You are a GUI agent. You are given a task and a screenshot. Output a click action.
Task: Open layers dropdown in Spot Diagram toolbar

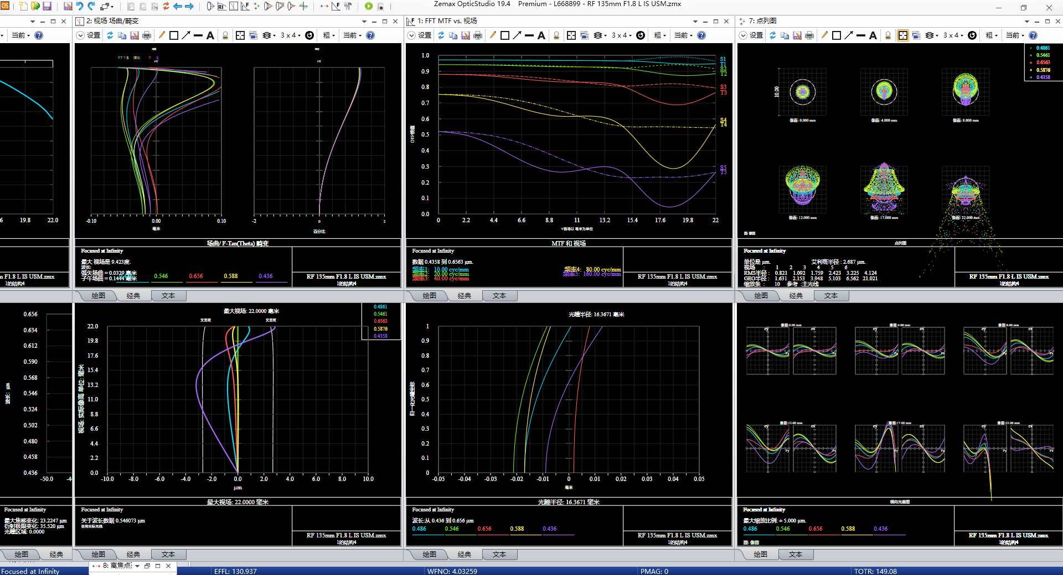pyautogui.click(x=931, y=35)
